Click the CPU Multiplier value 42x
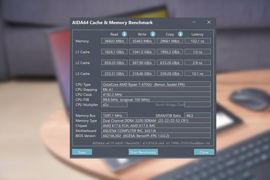270x180 pixels. point(114,105)
